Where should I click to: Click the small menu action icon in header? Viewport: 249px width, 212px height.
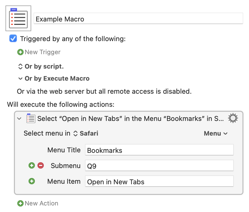tap(31, 118)
